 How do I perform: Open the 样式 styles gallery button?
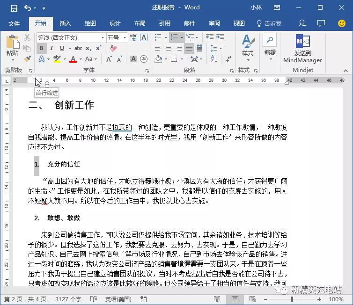click(x=248, y=48)
